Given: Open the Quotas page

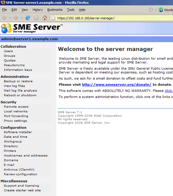Looking at the screenshot, I should [x=10, y=60].
